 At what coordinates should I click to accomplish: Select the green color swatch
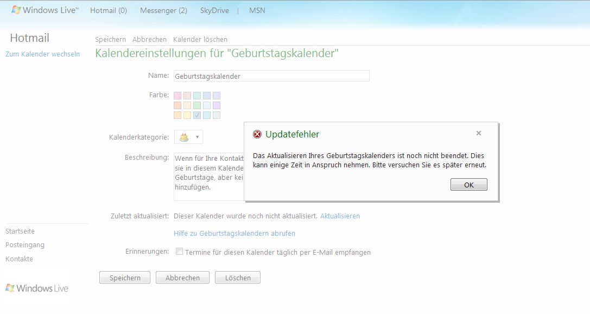[x=197, y=105]
